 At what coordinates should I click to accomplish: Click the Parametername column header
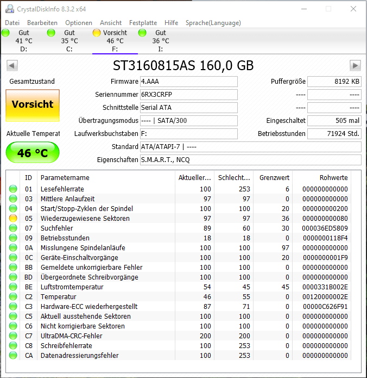(106, 178)
